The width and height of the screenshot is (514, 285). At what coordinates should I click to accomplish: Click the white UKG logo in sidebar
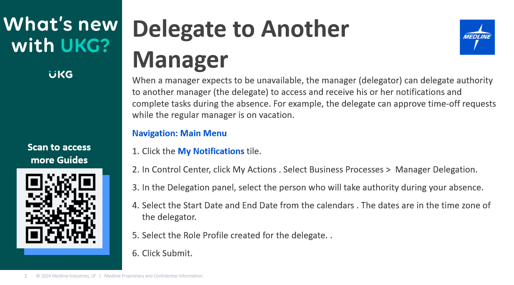click(61, 75)
